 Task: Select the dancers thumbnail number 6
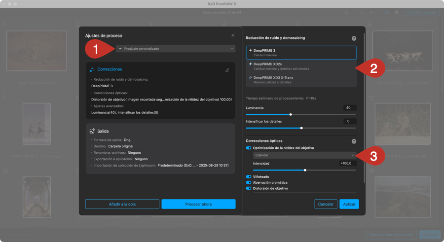click(403, 51)
